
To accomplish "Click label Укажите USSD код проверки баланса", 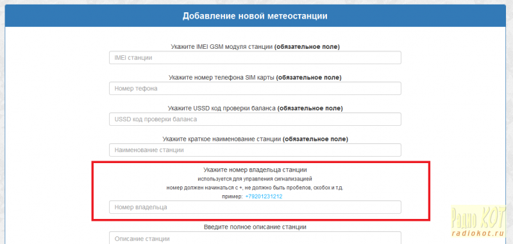I will tap(222, 108).
